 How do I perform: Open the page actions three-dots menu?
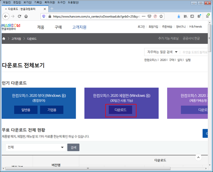point(143,16)
